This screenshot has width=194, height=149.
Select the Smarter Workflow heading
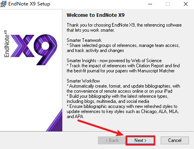coord(83,81)
